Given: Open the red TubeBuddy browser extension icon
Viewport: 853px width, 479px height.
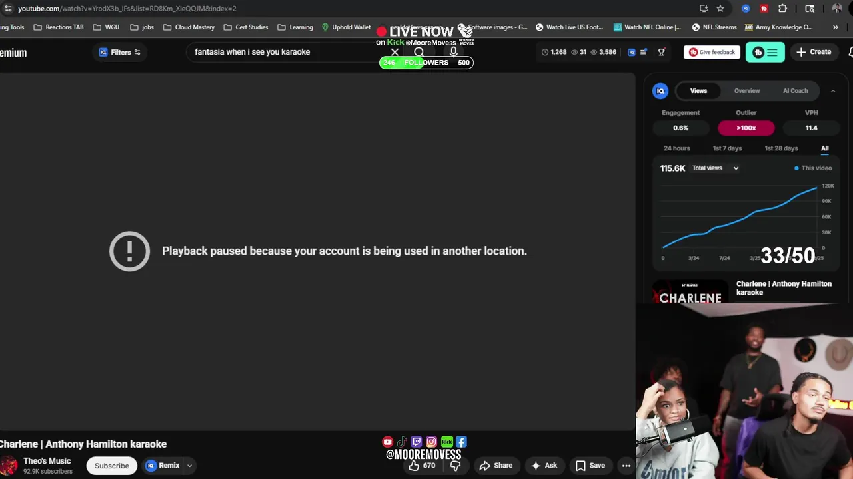Looking at the screenshot, I should (764, 9).
